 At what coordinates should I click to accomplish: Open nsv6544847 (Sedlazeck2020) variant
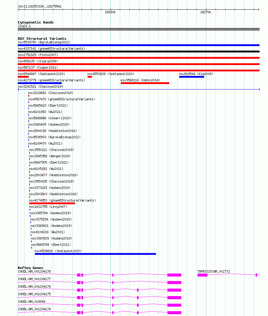[x=42, y=74]
